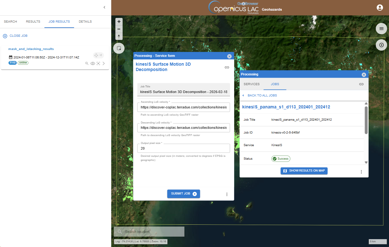Copy the service form link icon

click(x=227, y=67)
